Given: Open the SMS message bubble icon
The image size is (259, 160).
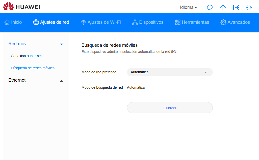Looking at the screenshot, I should [210, 7].
